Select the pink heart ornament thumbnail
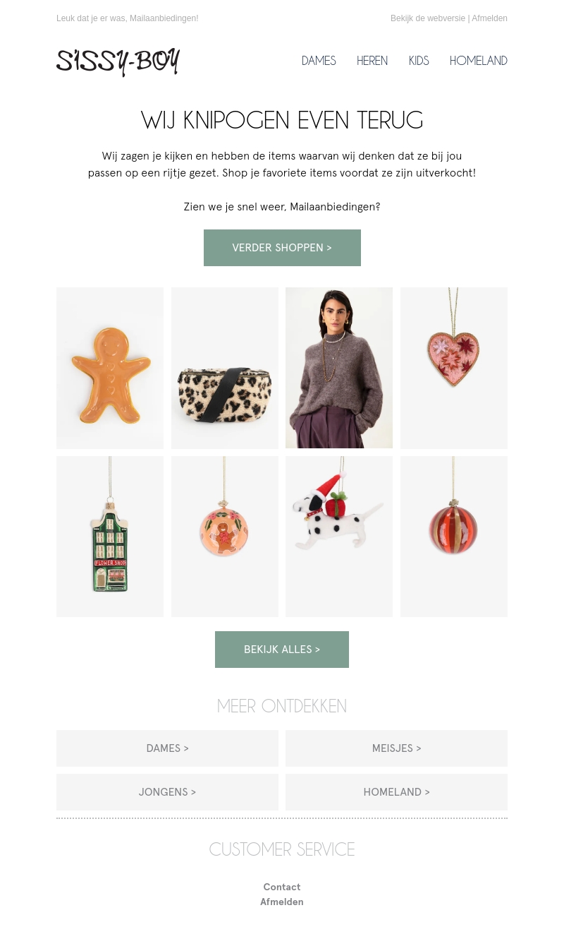 [x=454, y=368]
